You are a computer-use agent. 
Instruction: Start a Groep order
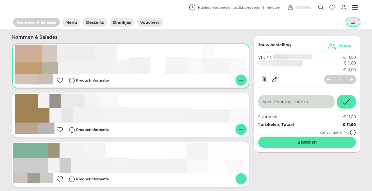point(339,46)
